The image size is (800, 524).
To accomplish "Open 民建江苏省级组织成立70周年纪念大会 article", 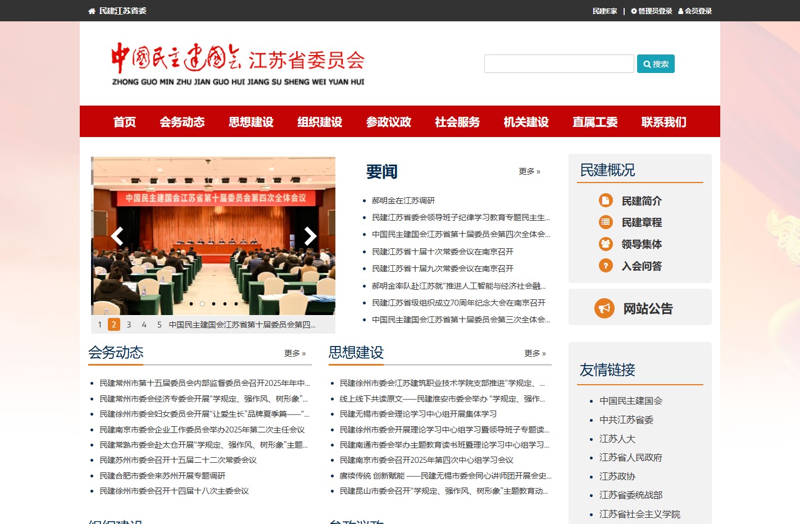I will (x=458, y=303).
